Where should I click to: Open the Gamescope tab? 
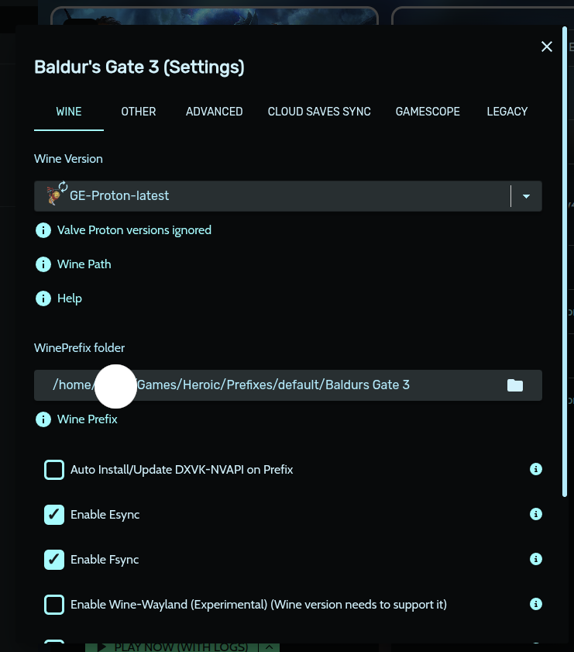click(x=428, y=112)
